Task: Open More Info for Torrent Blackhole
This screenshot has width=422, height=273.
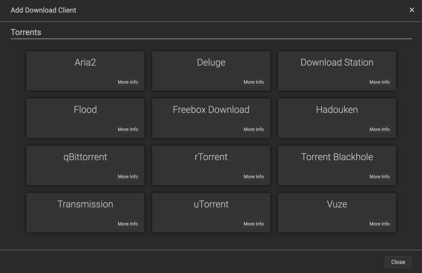Action: coord(379,176)
